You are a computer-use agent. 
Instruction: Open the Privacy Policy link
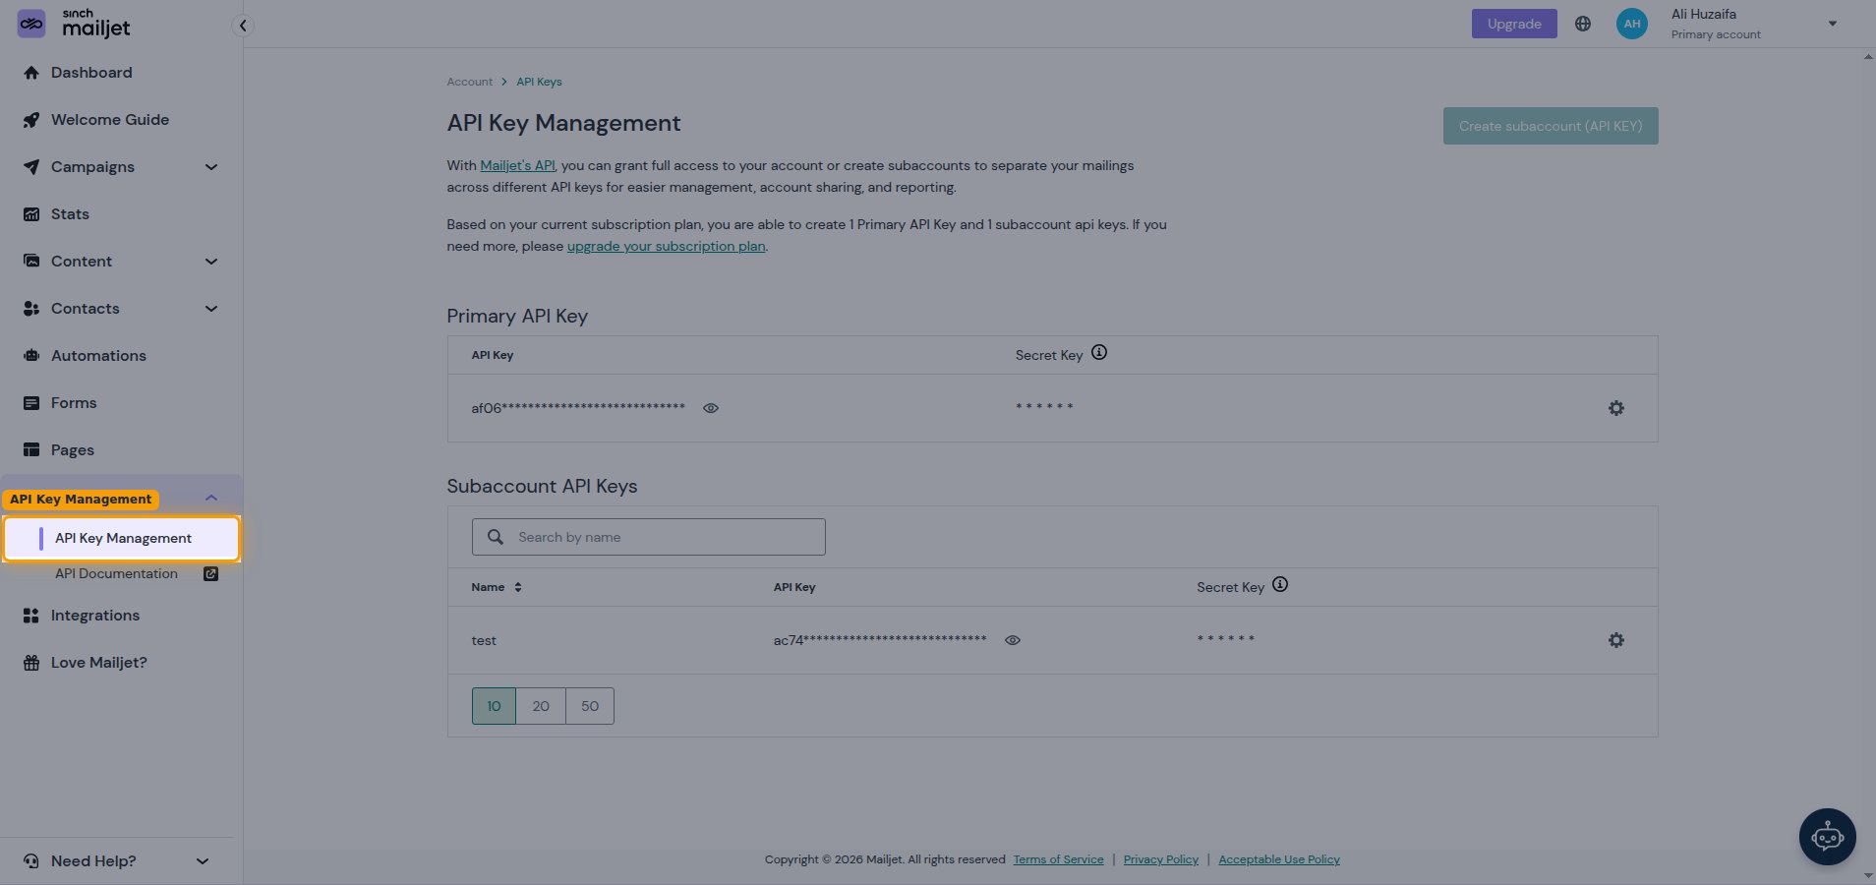pos(1161,859)
